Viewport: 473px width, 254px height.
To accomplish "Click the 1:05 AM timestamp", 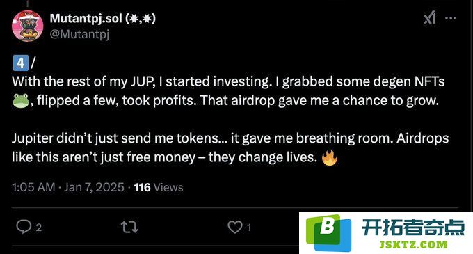I will point(33,187).
